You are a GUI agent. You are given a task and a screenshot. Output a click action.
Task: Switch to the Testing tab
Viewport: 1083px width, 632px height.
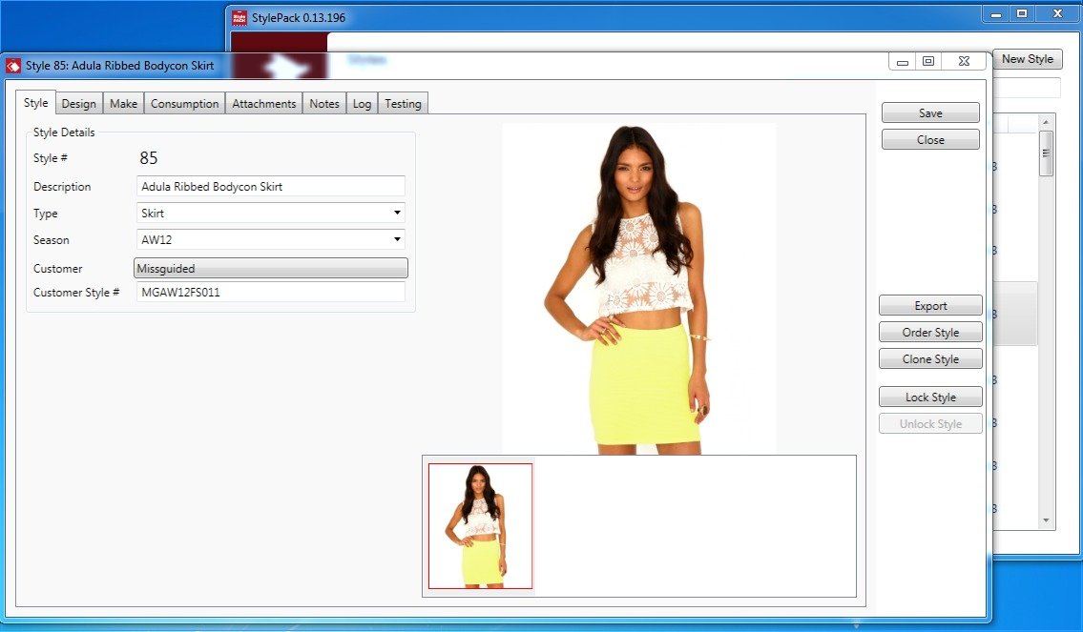click(x=403, y=104)
